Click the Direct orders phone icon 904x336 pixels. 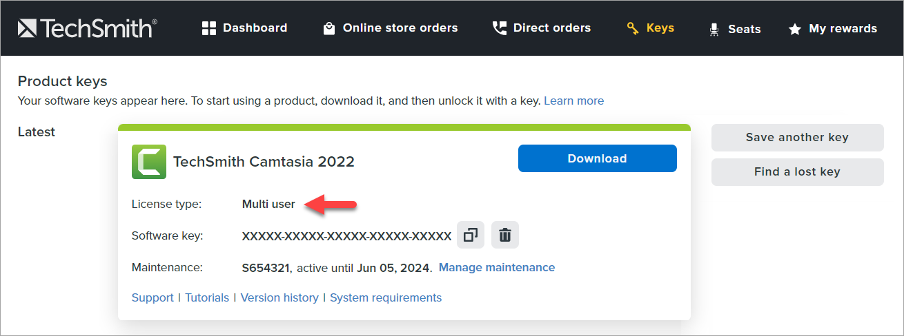499,28
